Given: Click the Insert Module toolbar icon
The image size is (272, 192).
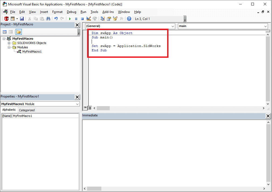Looking at the screenshot, I should tap(13, 19).
